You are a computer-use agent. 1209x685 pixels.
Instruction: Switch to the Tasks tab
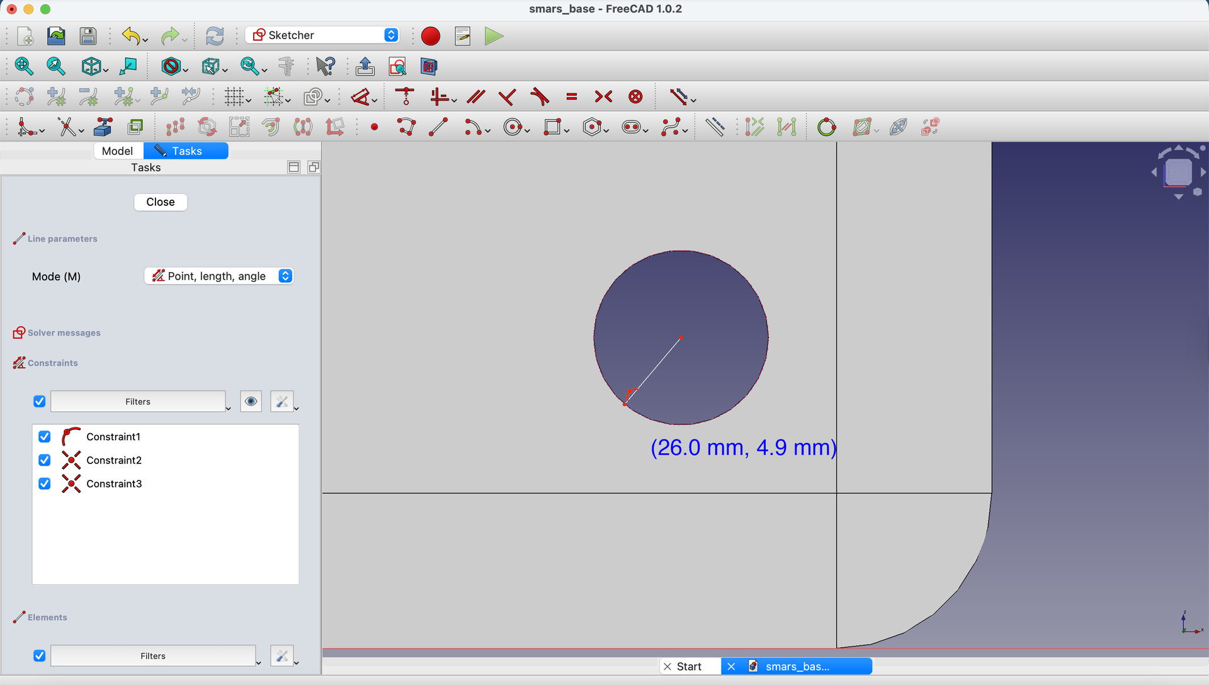tap(186, 151)
